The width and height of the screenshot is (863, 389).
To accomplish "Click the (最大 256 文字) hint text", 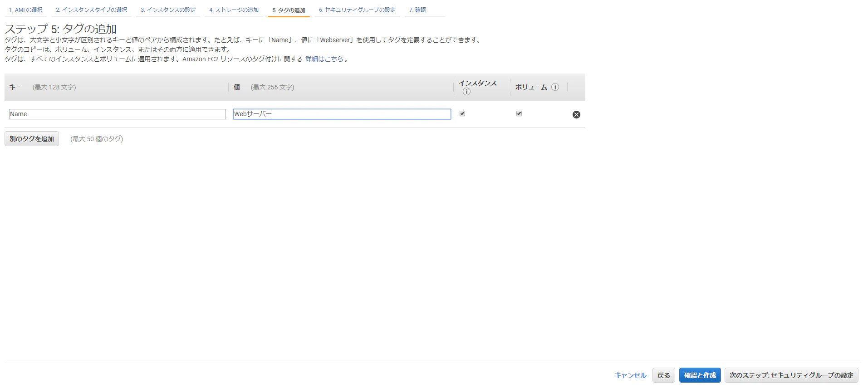I will [x=273, y=87].
